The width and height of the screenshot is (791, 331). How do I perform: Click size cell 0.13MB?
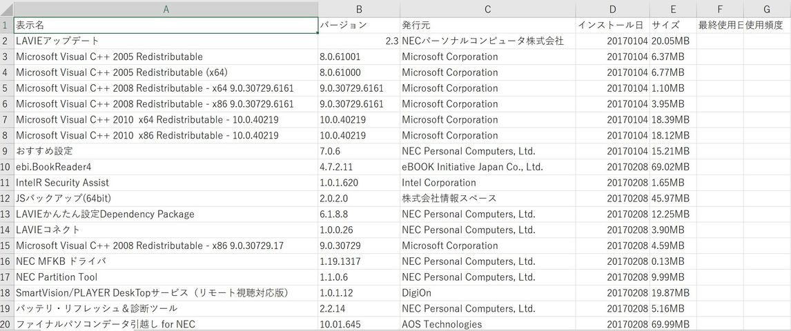pos(673,261)
